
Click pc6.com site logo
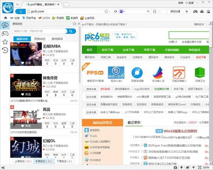(x=97, y=37)
